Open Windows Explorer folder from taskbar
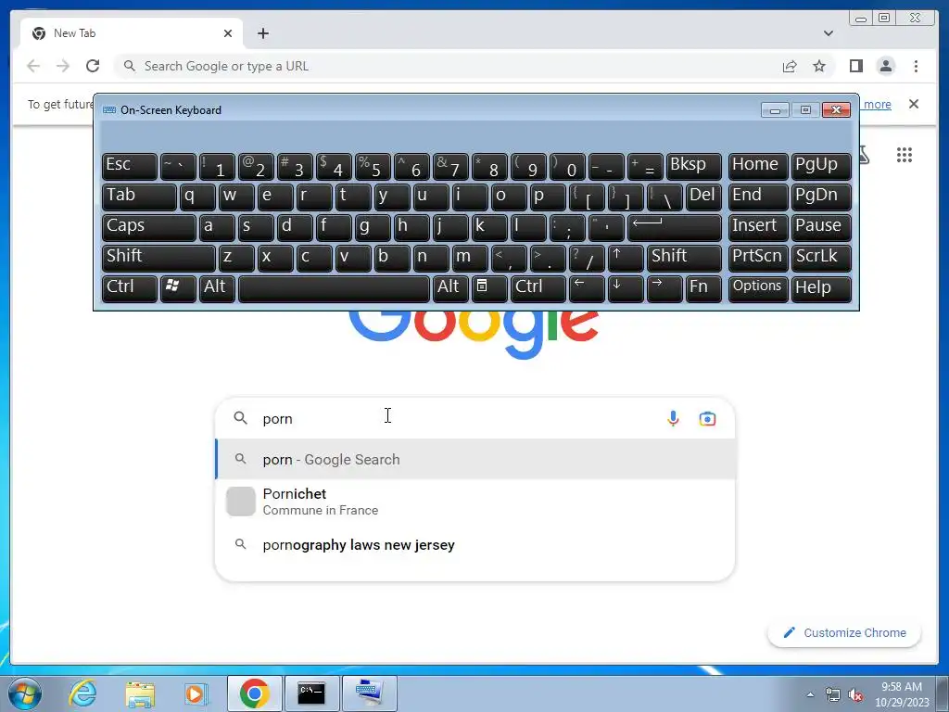This screenshot has height=712, width=949. [x=140, y=693]
